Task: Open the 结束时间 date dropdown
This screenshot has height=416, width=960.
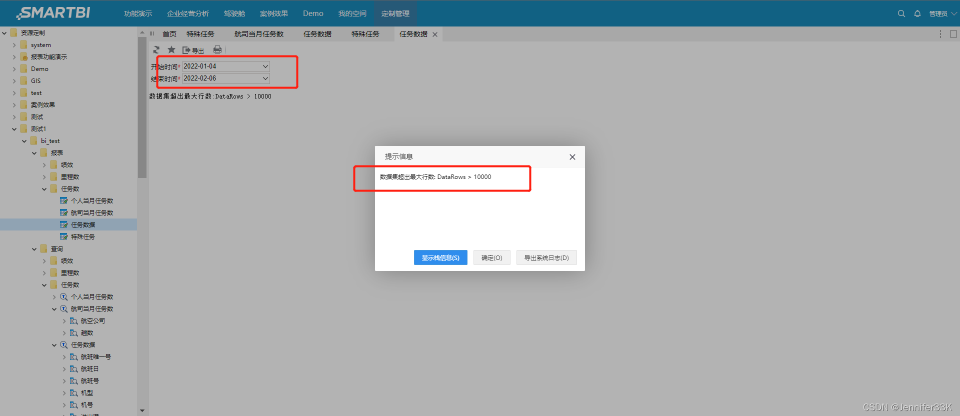Action: click(x=265, y=78)
